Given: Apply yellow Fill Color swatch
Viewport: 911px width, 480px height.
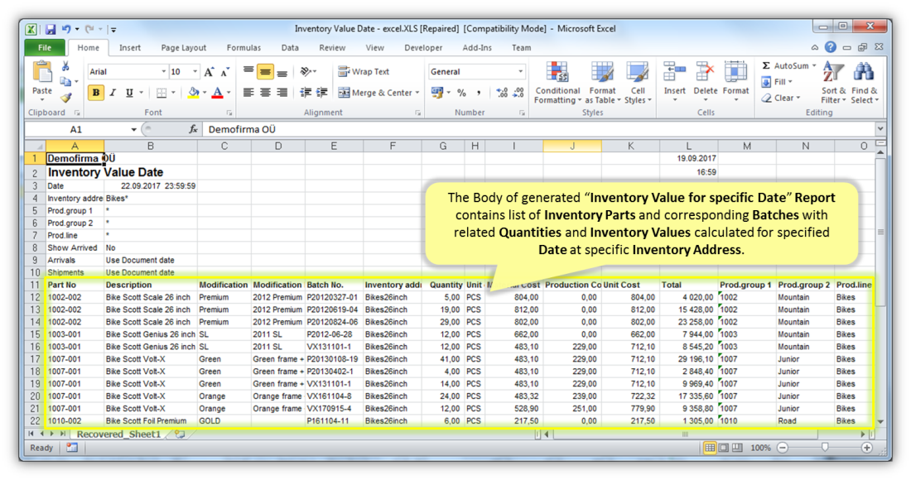Looking at the screenshot, I should (x=194, y=93).
